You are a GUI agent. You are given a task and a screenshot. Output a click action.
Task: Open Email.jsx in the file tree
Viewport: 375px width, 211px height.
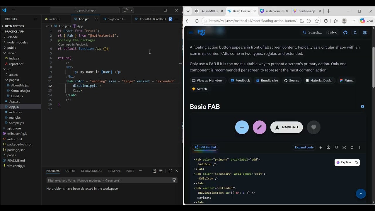coord(17,96)
